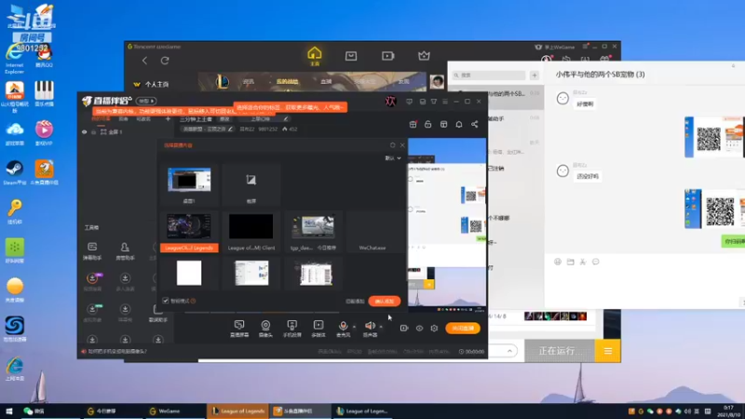Open the room manager assistant tool
The width and height of the screenshot is (745, 419).
click(125, 250)
